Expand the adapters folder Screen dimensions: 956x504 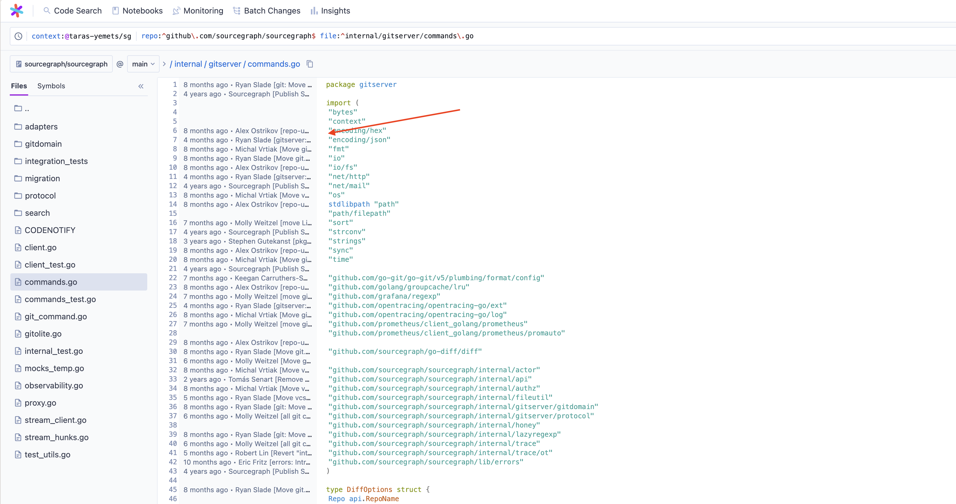pyautogui.click(x=41, y=127)
